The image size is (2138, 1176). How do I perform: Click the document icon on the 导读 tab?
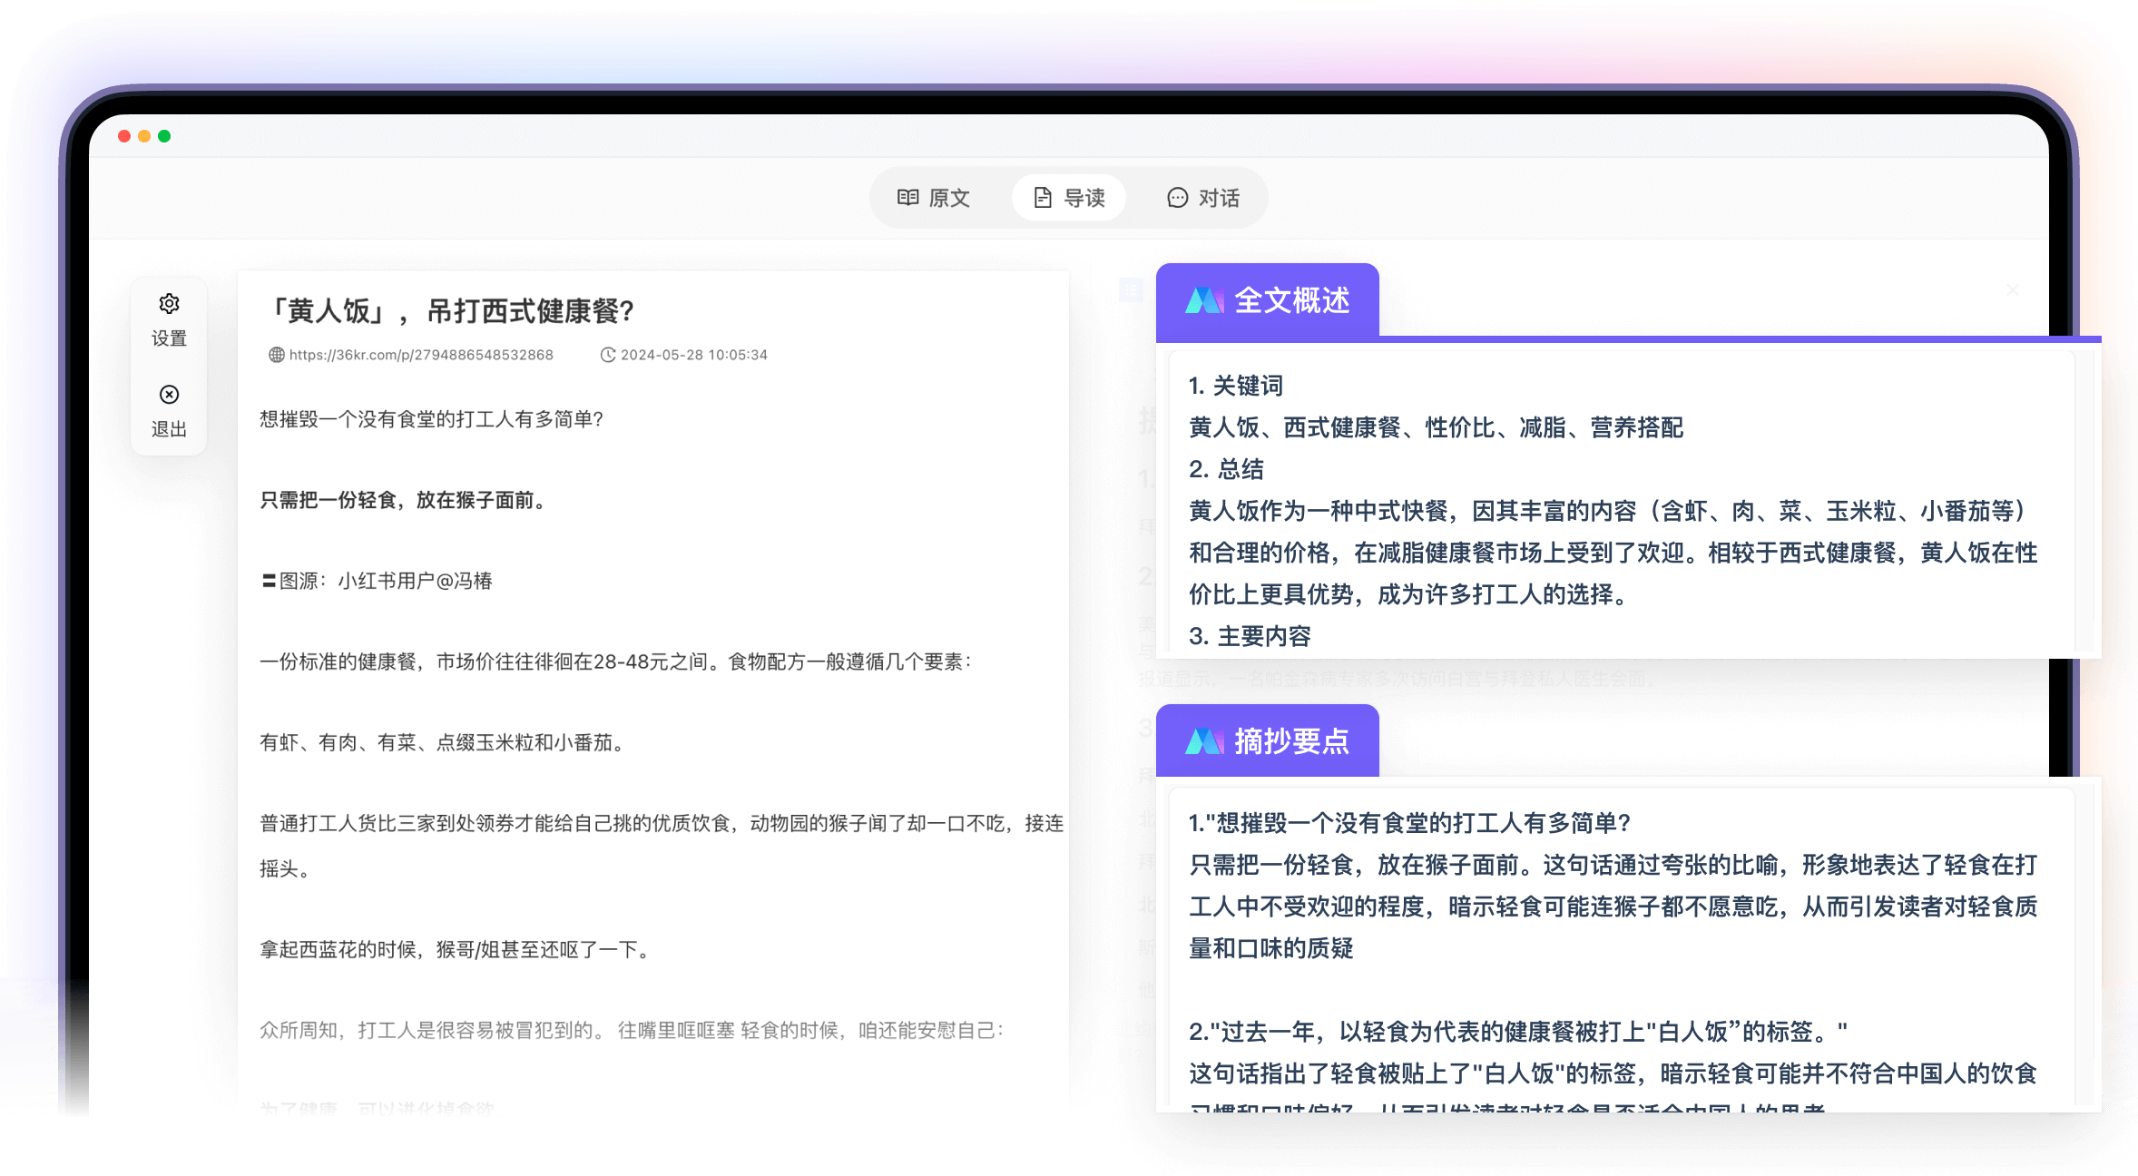click(x=1042, y=198)
